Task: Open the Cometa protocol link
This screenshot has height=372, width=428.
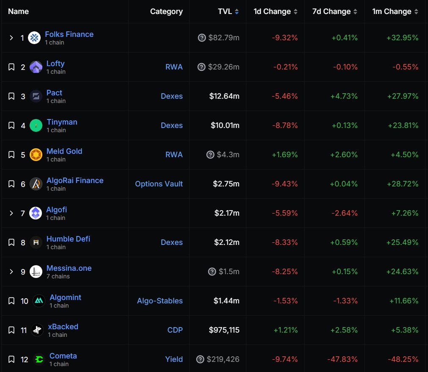Action: click(63, 356)
